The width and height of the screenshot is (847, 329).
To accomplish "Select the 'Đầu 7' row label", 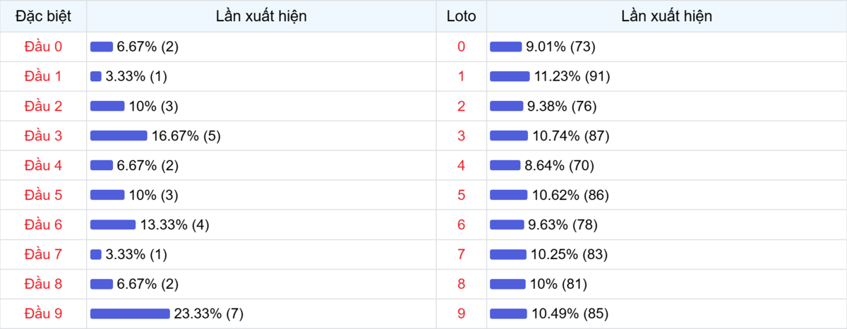I will tap(43, 254).
